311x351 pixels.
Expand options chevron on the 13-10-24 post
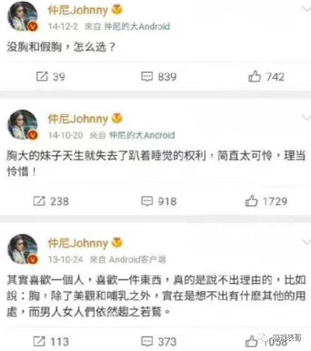coord(306,242)
